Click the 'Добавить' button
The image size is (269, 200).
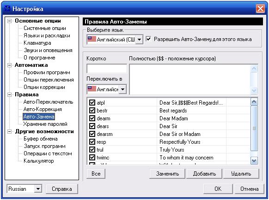204,174
